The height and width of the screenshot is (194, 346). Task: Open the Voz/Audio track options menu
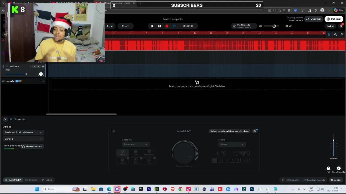pos(31,67)
